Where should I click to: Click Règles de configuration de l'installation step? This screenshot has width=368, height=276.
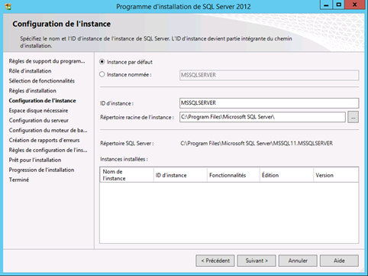[x=48, y=150]
